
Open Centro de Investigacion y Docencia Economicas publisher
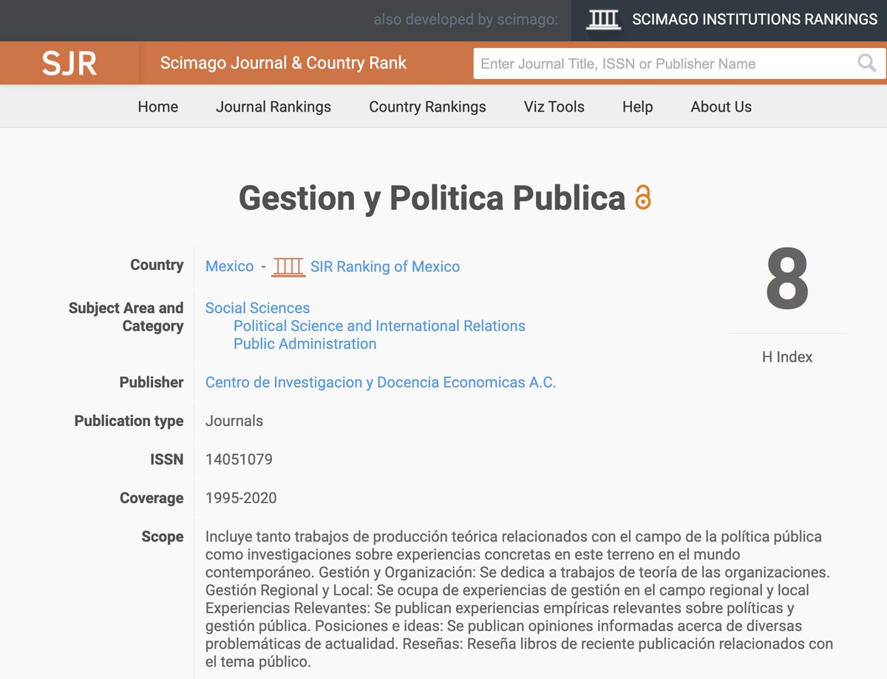pyautogui.click(x=381, y=382)
